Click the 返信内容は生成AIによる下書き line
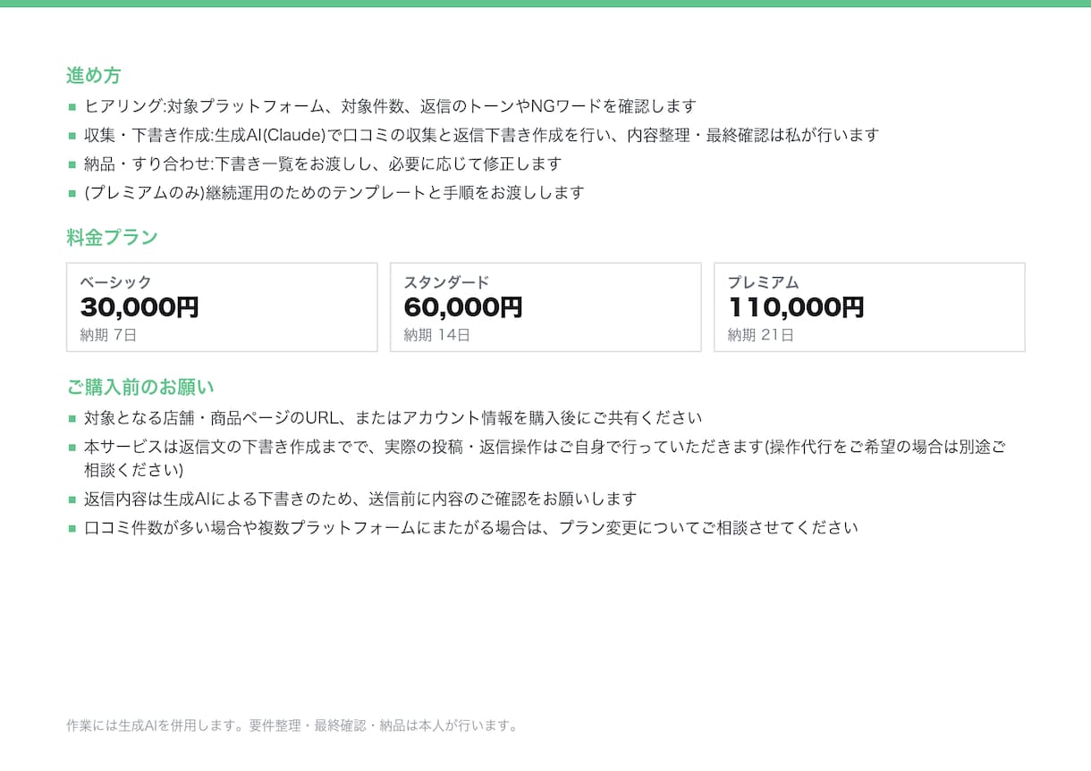This screenshot has width=1091, height=771. tap(360, 499)
